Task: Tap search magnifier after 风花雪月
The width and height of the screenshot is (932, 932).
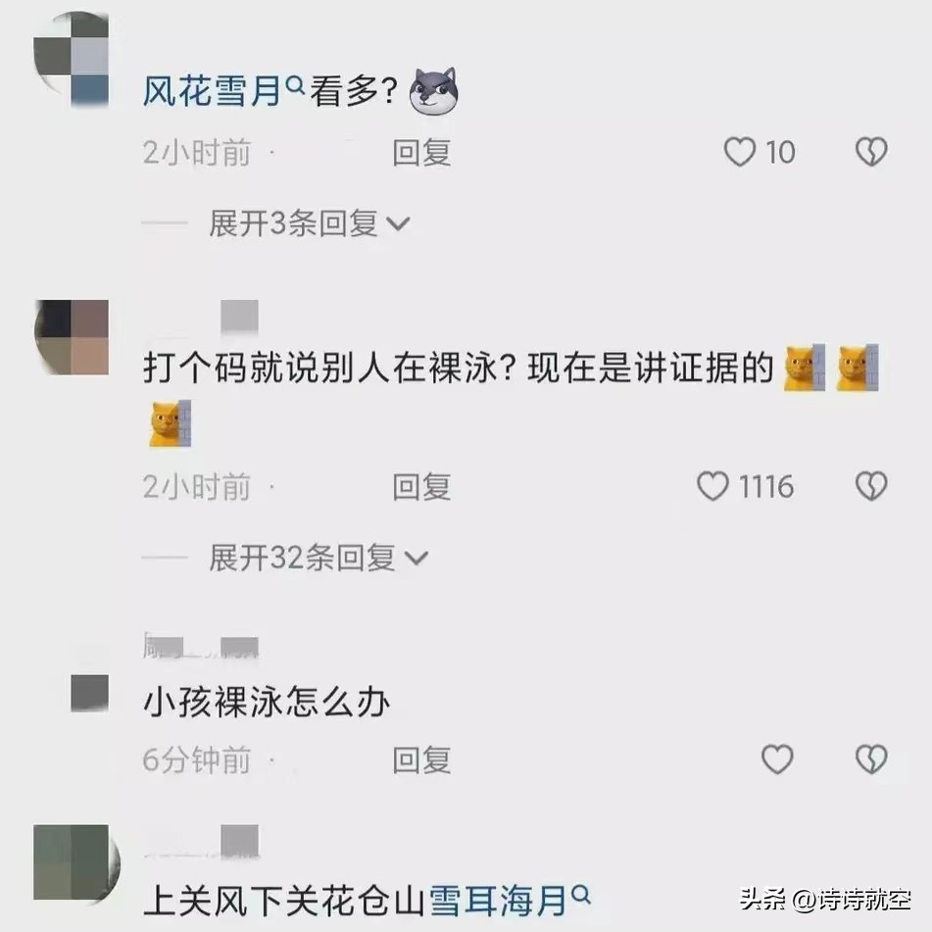Action: [x=295, y=84]
